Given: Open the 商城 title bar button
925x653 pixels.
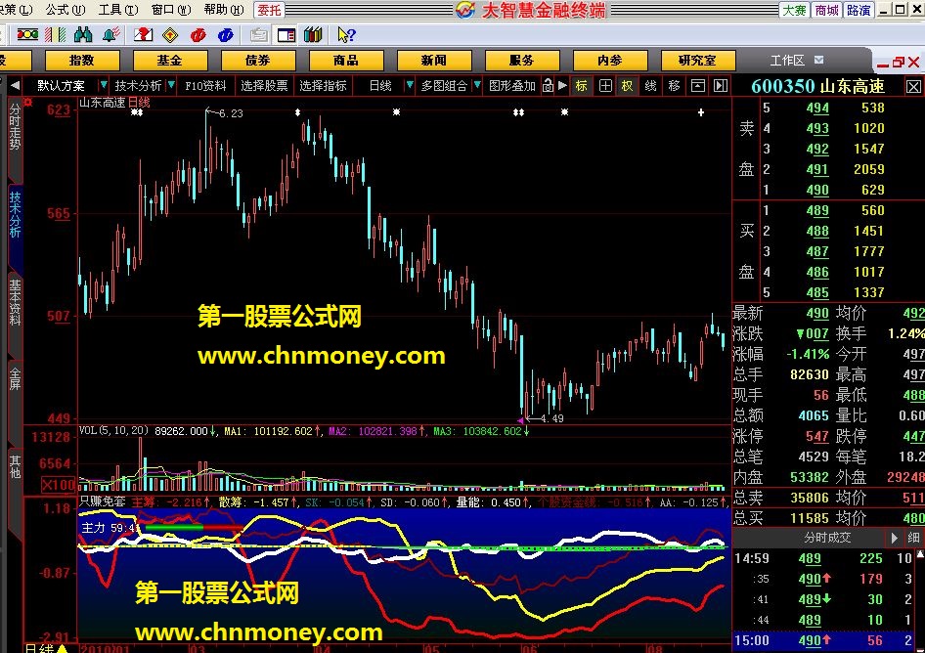Looking at the screenshot, I should (x=826, y=10).
